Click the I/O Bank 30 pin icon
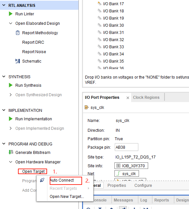 click(99, 25)
